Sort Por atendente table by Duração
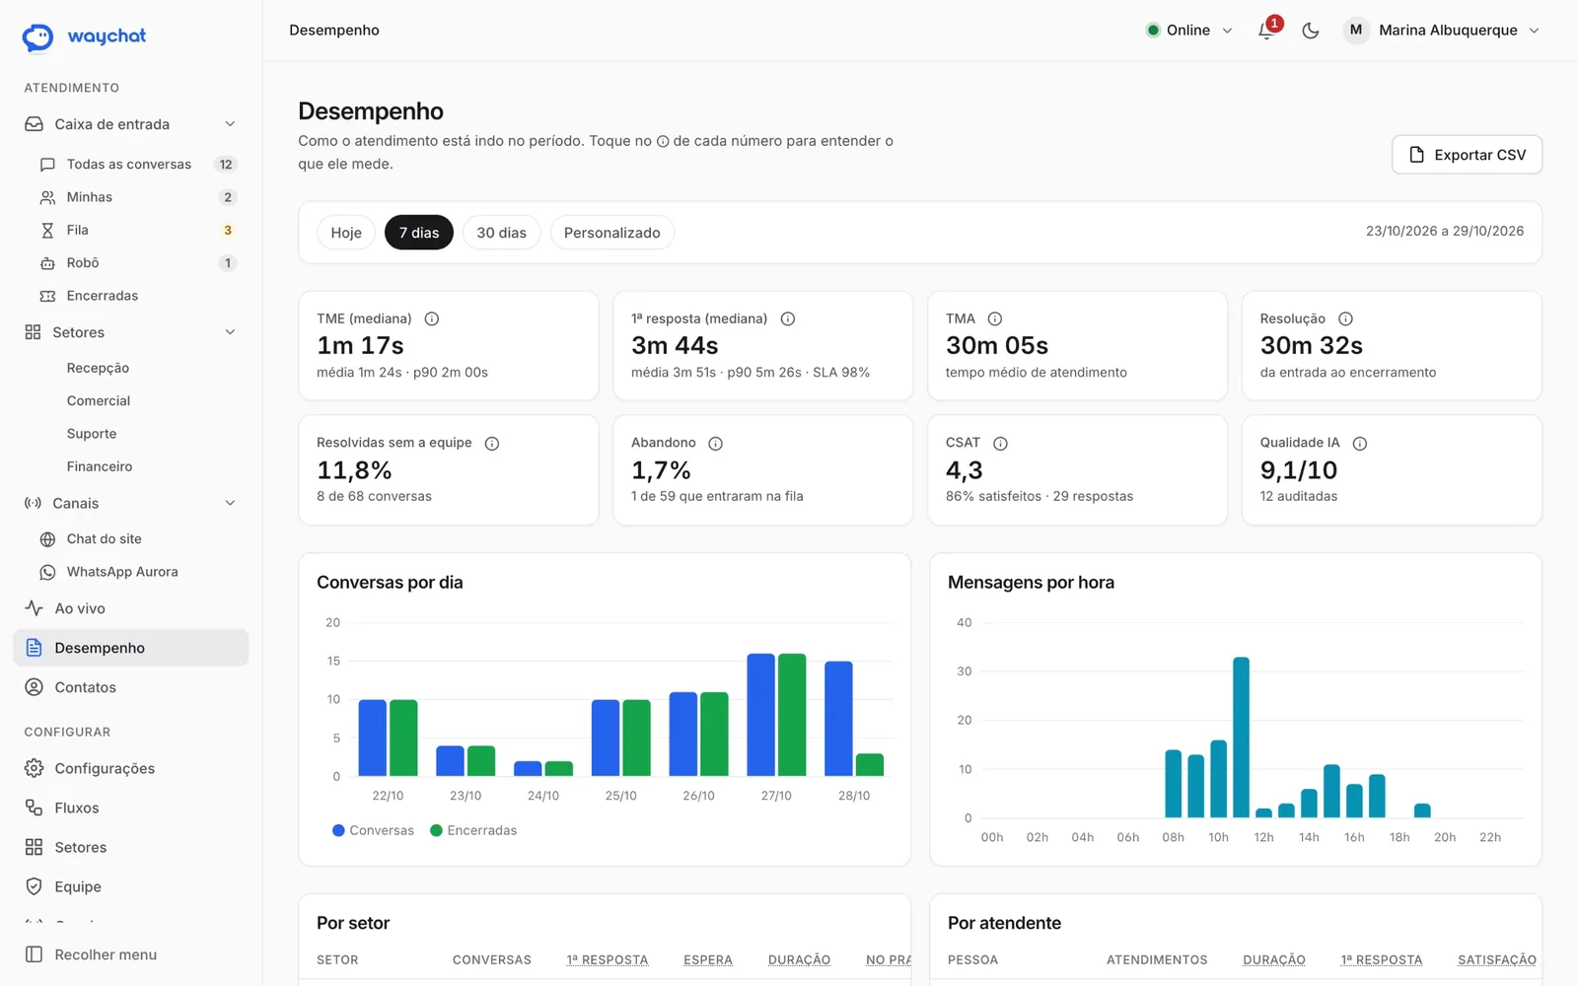The image size is (1578, 986). tap(1274, 959)
